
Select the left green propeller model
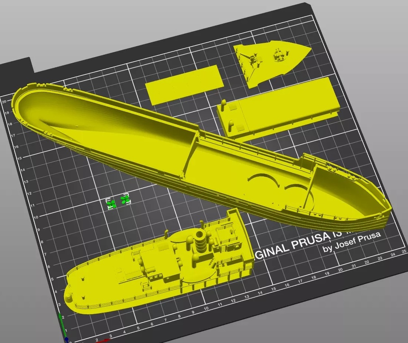(112, 204)
